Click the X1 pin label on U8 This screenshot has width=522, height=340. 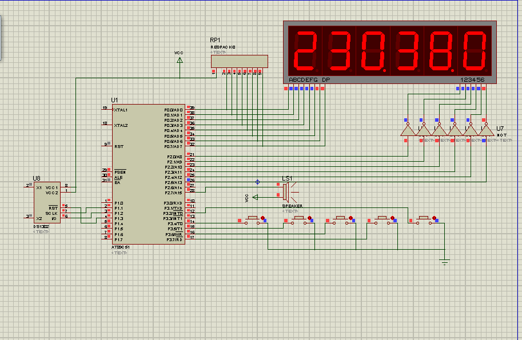pos(39,187)
